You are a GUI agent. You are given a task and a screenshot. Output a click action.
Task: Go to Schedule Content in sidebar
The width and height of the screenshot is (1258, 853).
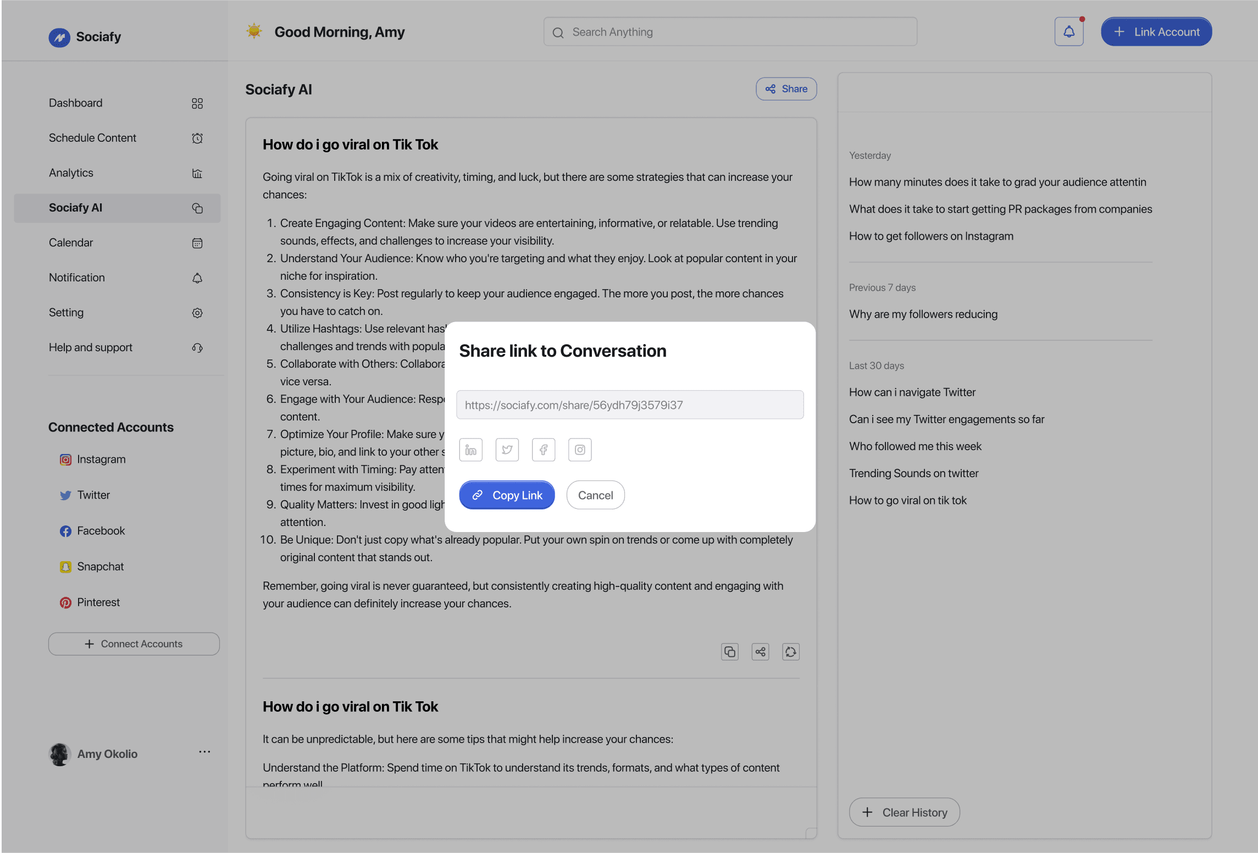pos(92,138)
